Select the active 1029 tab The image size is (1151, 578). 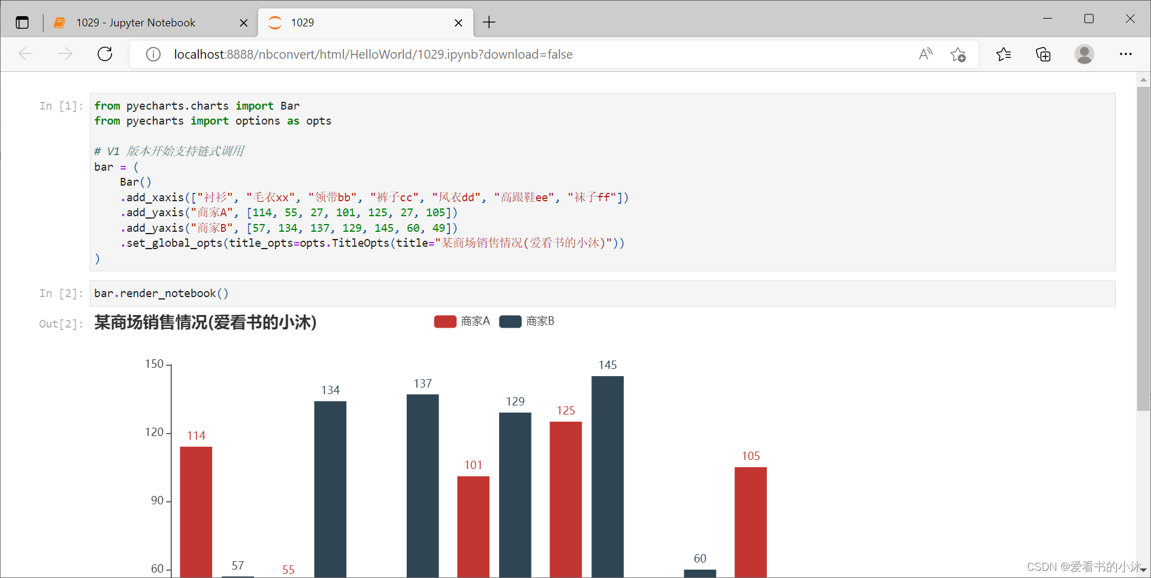365,23
